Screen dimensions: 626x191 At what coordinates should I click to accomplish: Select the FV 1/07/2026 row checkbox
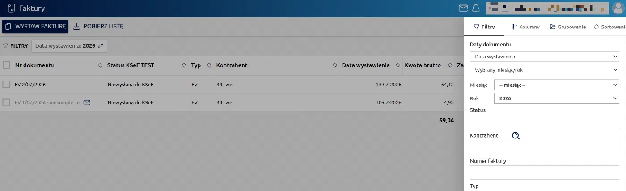6,102
